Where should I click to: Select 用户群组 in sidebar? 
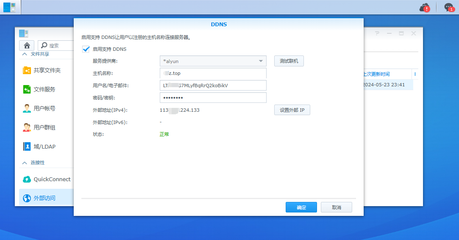(44, 127)
